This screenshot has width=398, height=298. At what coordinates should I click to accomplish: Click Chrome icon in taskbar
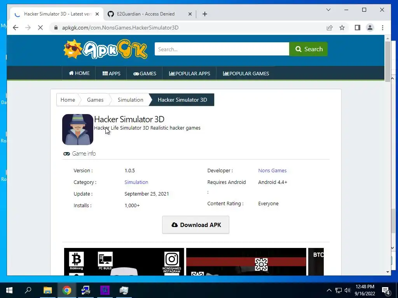tap(67, 290)
